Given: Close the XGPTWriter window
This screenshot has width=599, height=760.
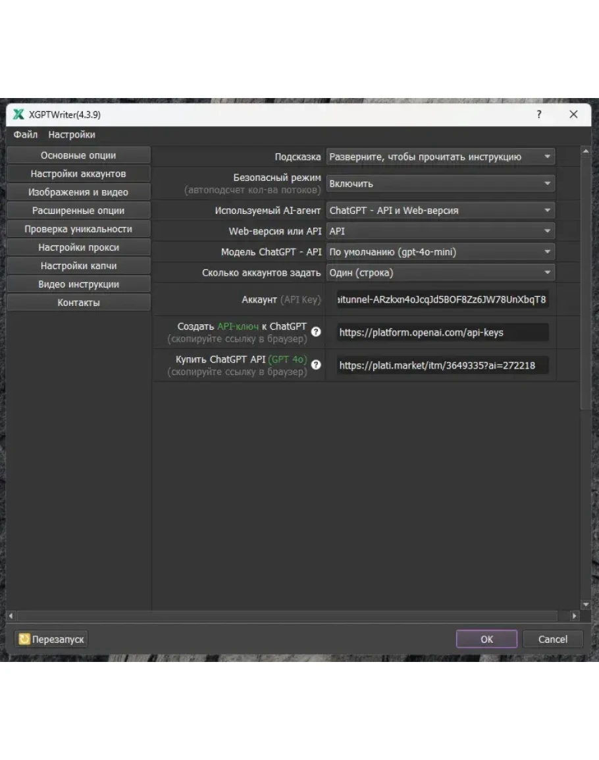Looking at the screenshot, I should 573,114.
